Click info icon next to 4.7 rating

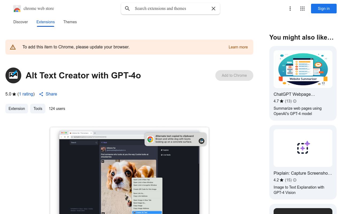coord(295,101)
